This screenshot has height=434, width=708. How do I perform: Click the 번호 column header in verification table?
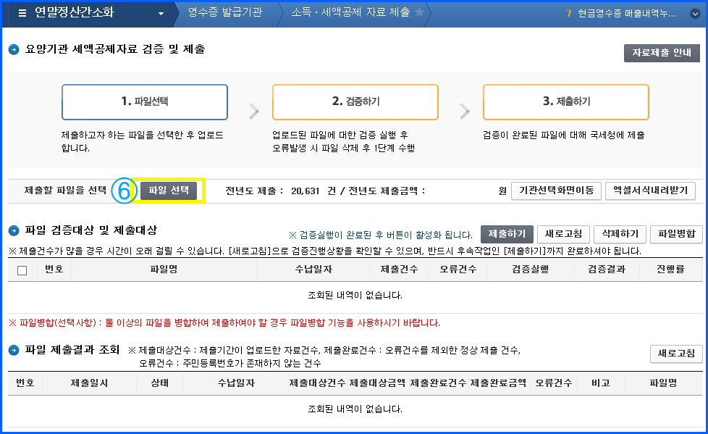54,270
